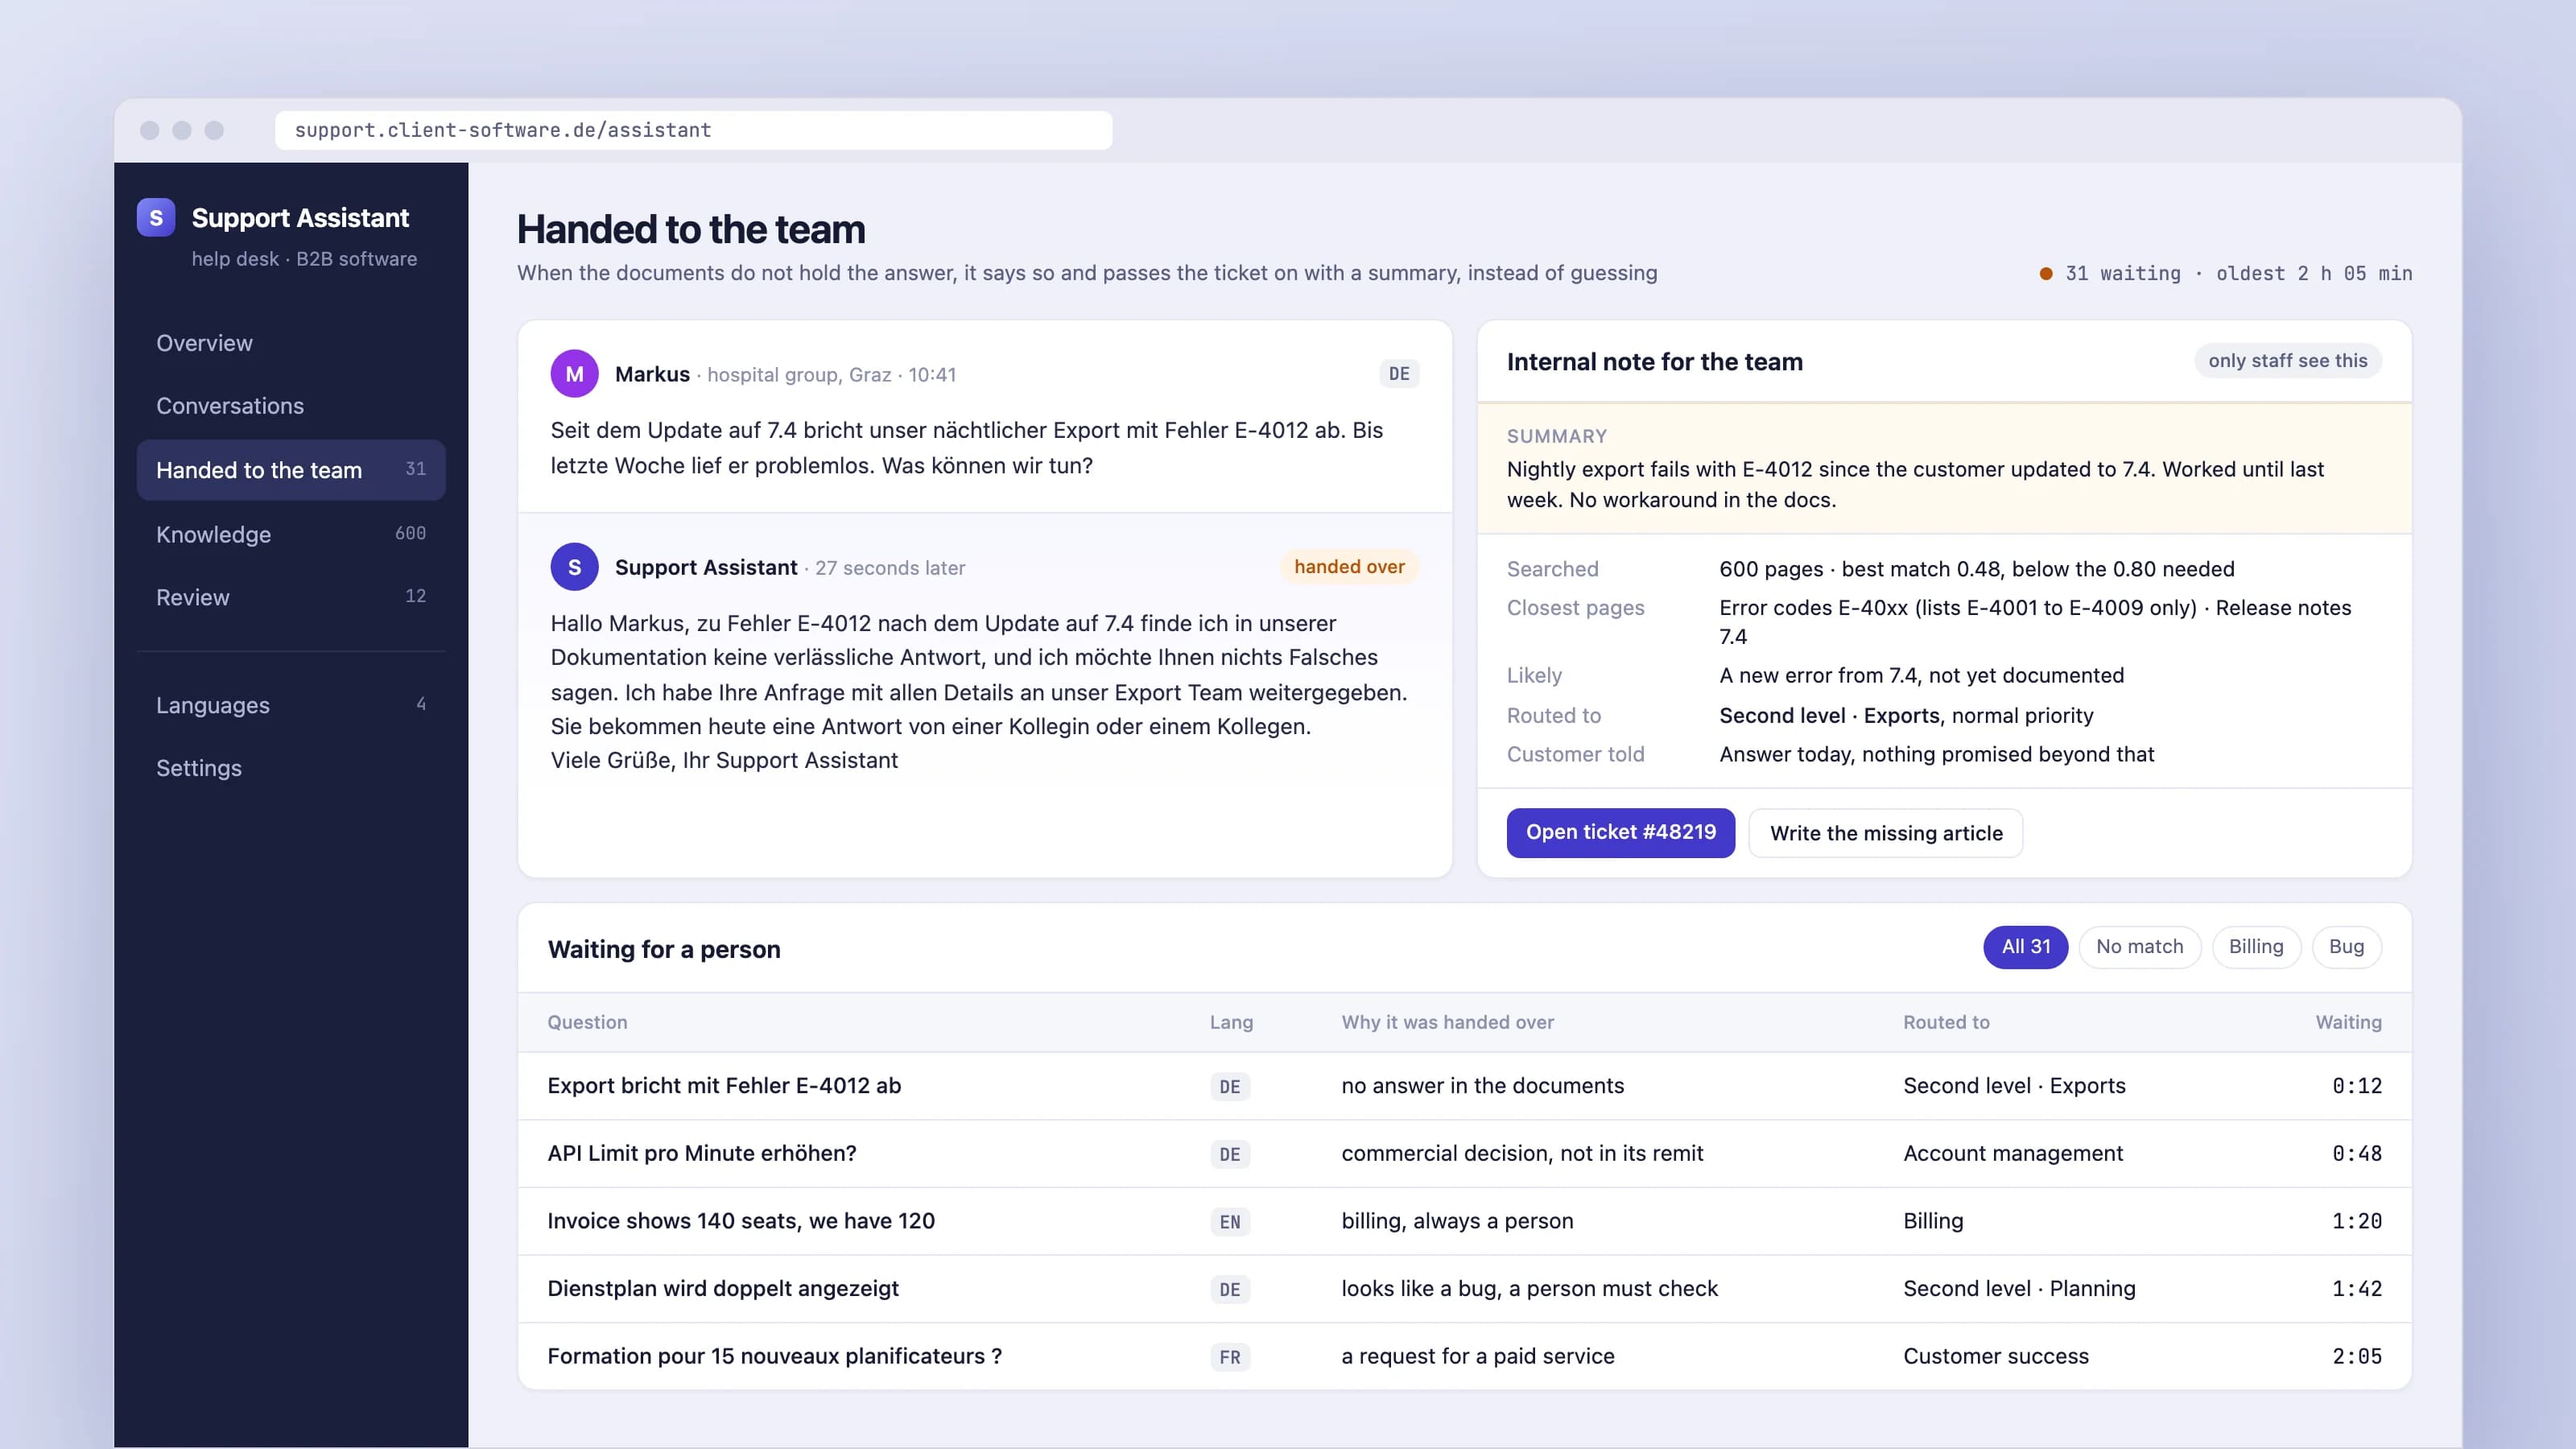The height and width of the screenshot is (1449, 2576).
Task: Open row Dienstplan wird doppelt angezeigt
Action: tap(1464, 1289)
